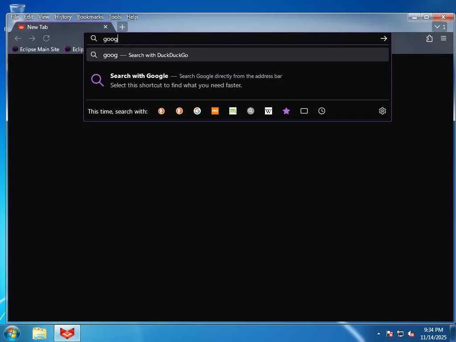Go back with the back arrow
The image size is (456, 342).
coord(18,38)
